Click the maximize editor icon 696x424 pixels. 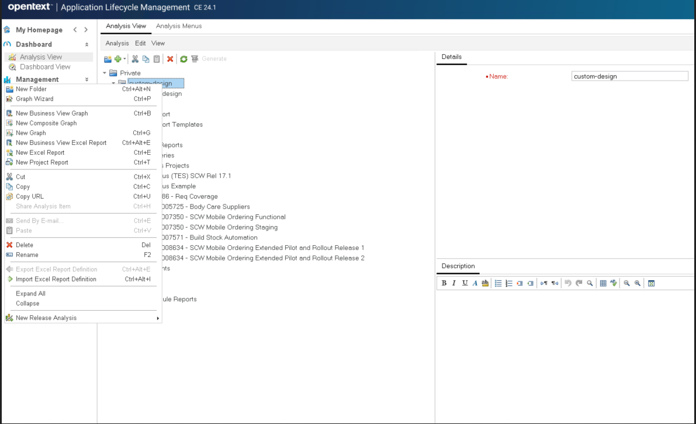pyautogui.click(x=651, y=283)
